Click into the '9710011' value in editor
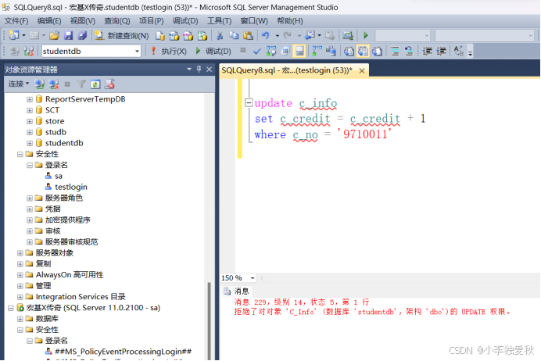Image resolution: width=541 pixels, height=361 pixels. pos(364,134)
